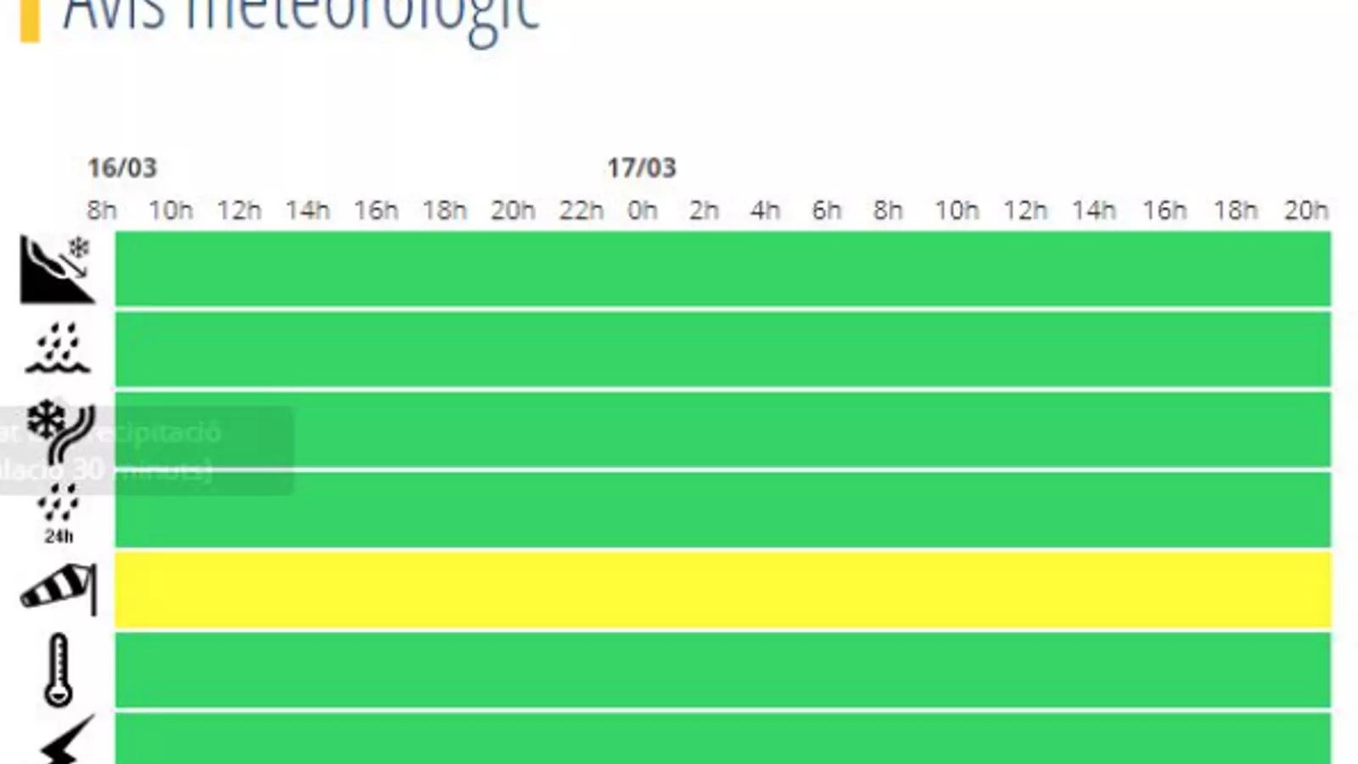Click the avalanche warning icon

click(57, 269)
